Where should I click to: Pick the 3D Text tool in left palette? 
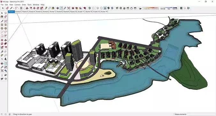5,59
